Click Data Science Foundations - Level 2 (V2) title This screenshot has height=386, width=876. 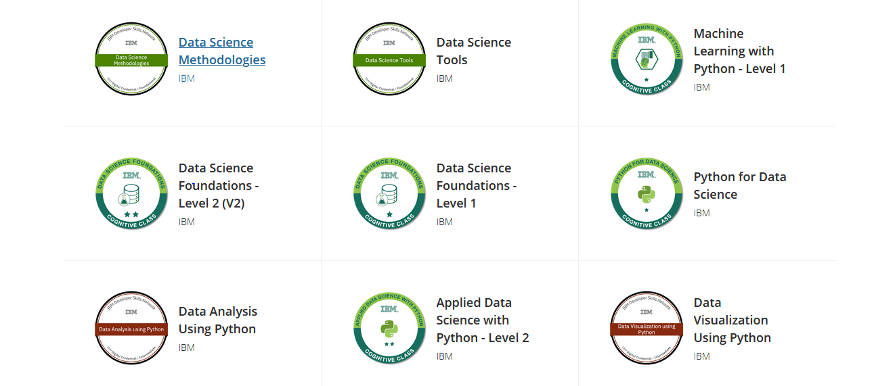[218, 185]
